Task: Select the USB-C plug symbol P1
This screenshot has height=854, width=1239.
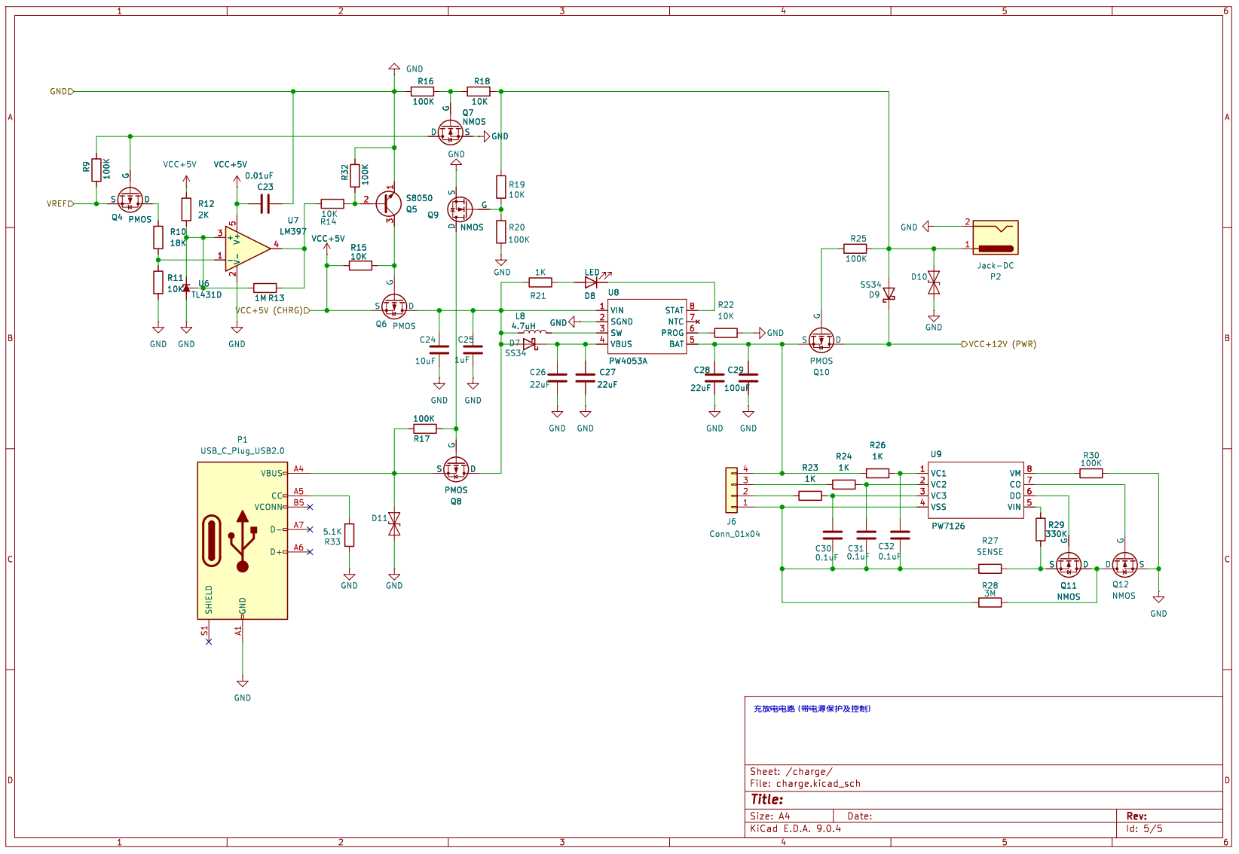Action: click(242, 540)
